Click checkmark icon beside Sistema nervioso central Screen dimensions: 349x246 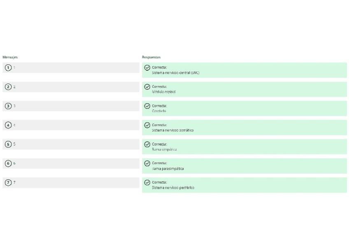click(x=147, y=68)
